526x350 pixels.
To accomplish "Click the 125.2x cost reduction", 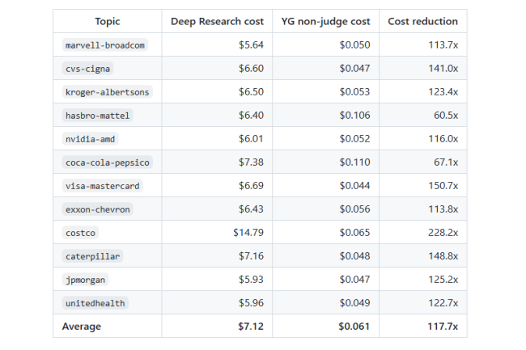I will coord(443,280).
